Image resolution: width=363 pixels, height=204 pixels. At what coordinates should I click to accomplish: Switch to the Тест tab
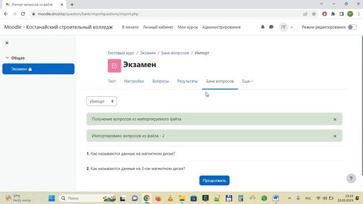pos(112,81)
